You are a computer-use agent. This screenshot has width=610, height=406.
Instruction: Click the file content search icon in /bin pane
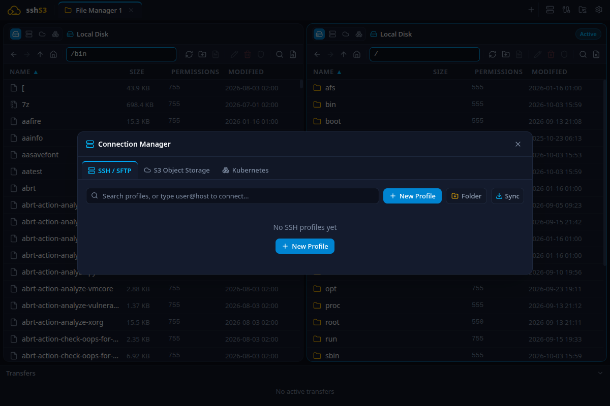[x=293, y=54]
